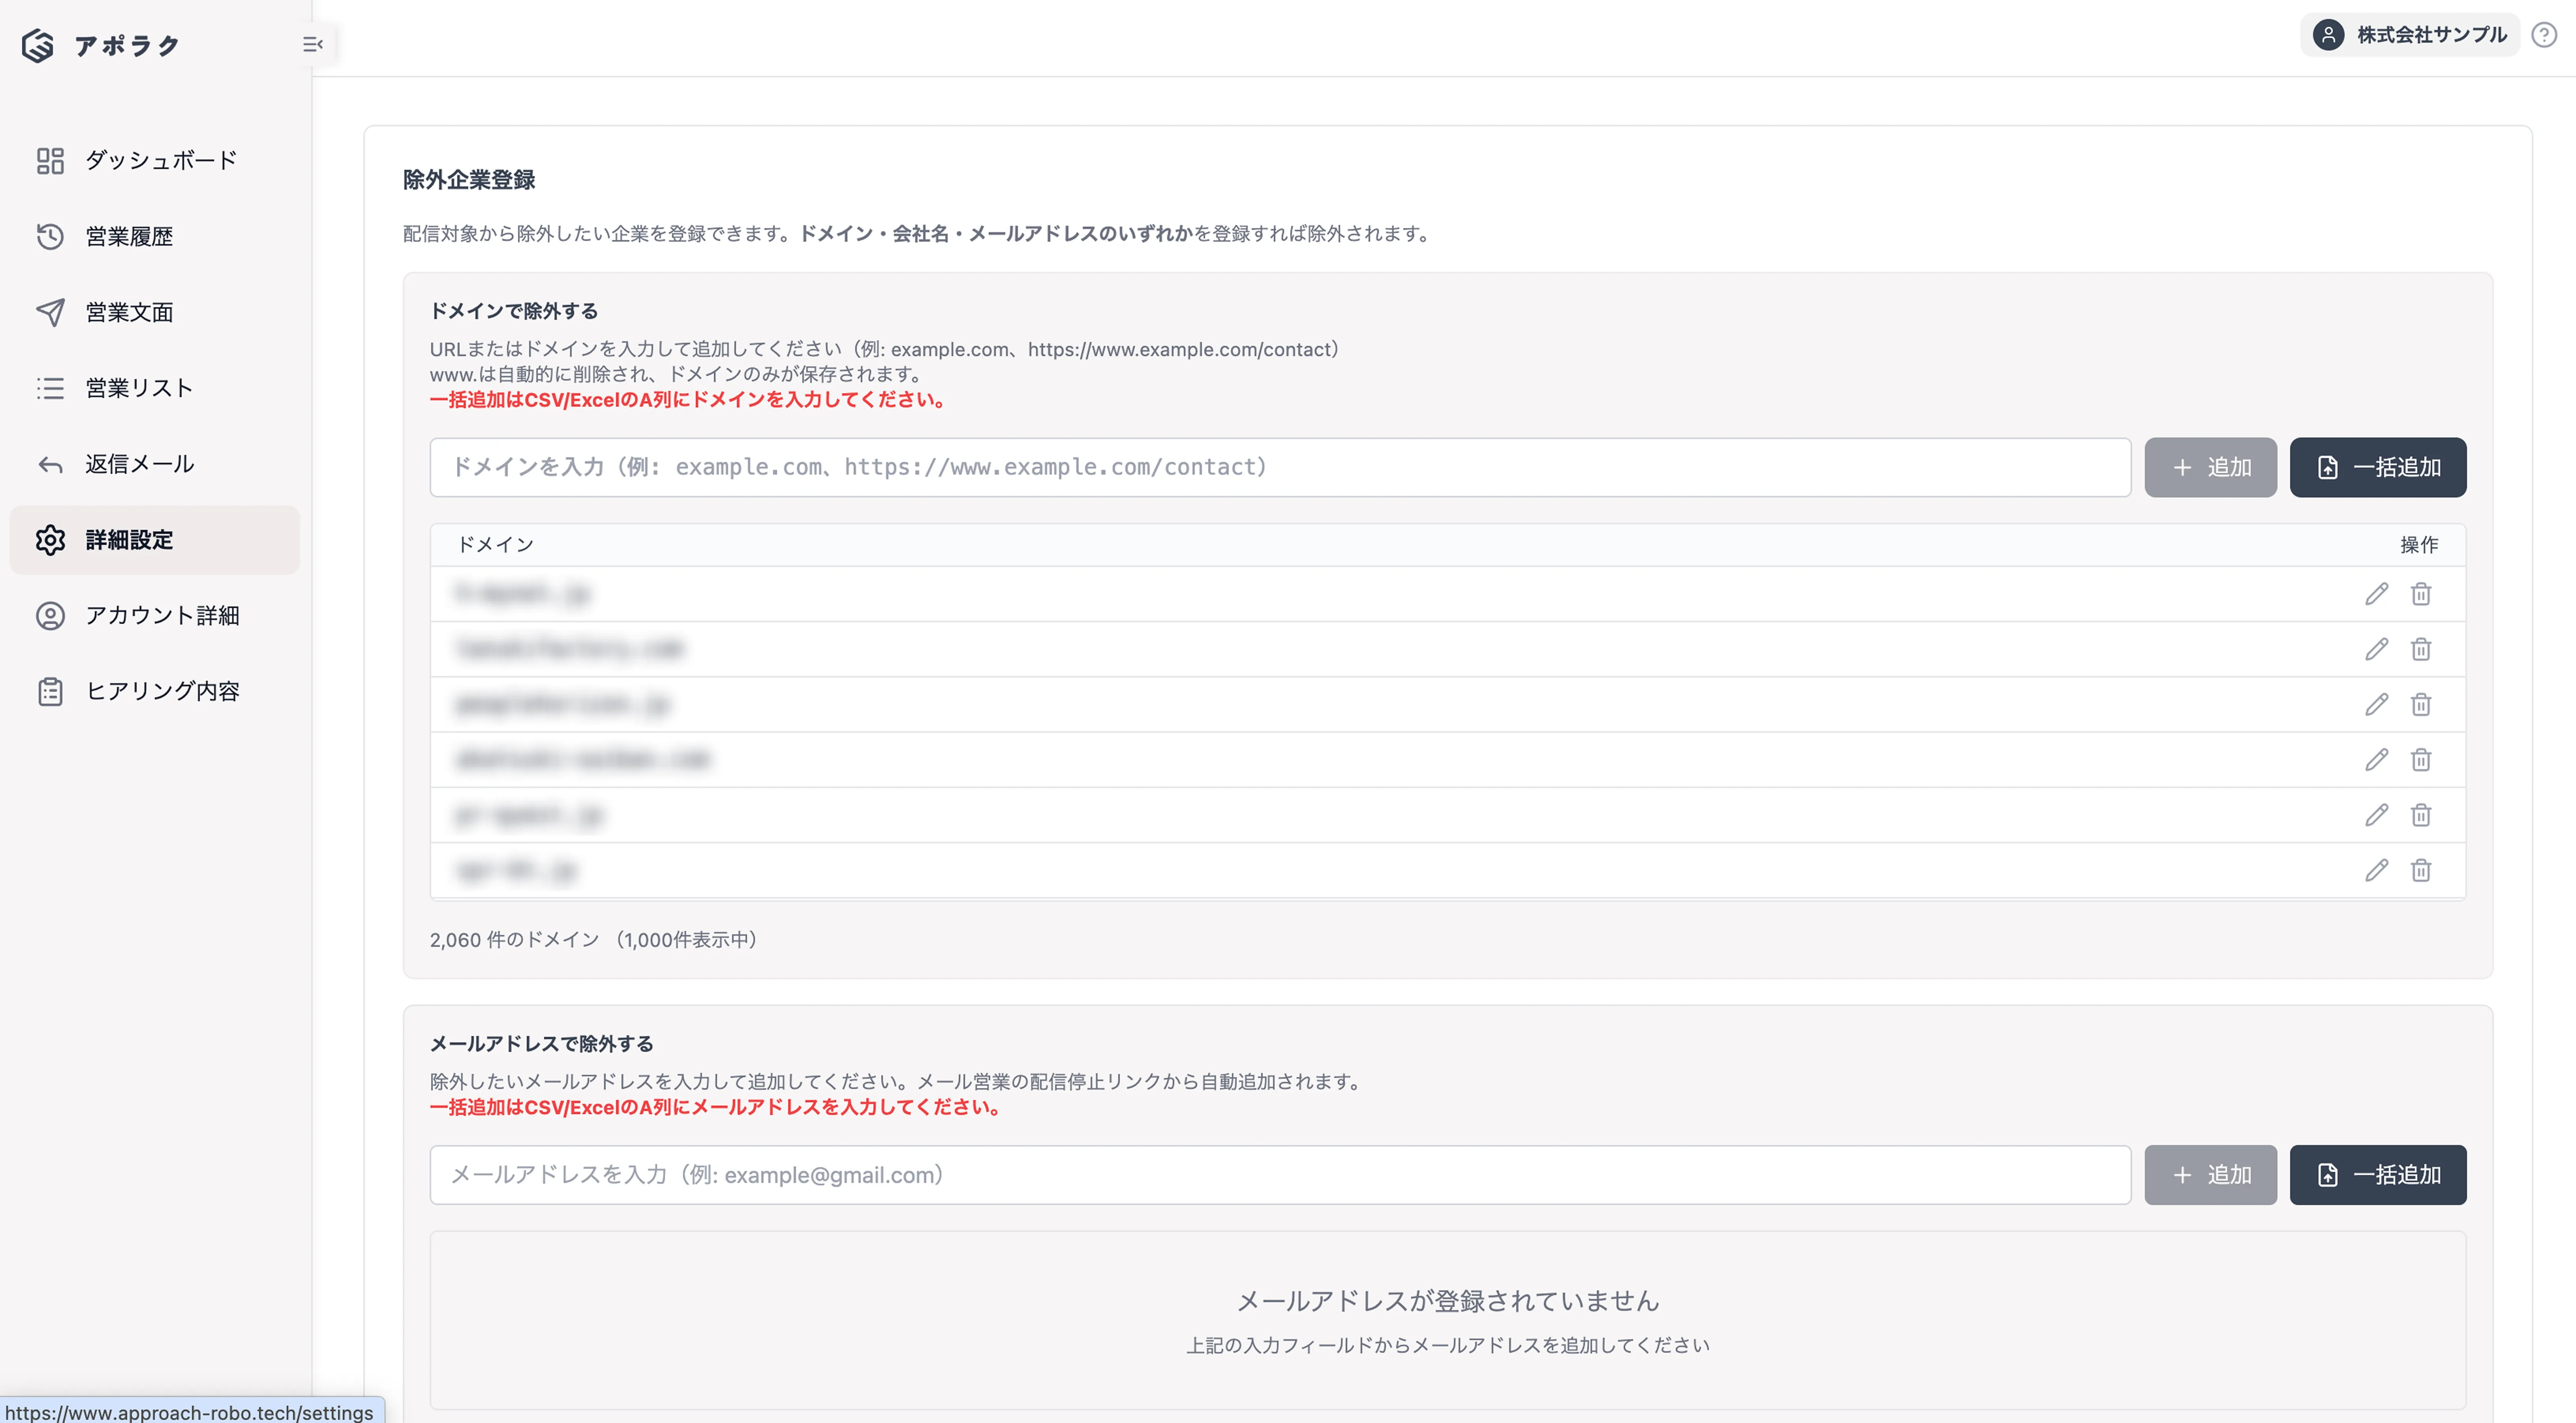Click the ドメイン column header

click(496, 545)
